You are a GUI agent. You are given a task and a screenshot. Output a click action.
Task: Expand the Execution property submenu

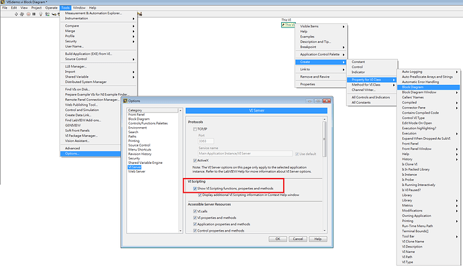[x=429, y=133]
